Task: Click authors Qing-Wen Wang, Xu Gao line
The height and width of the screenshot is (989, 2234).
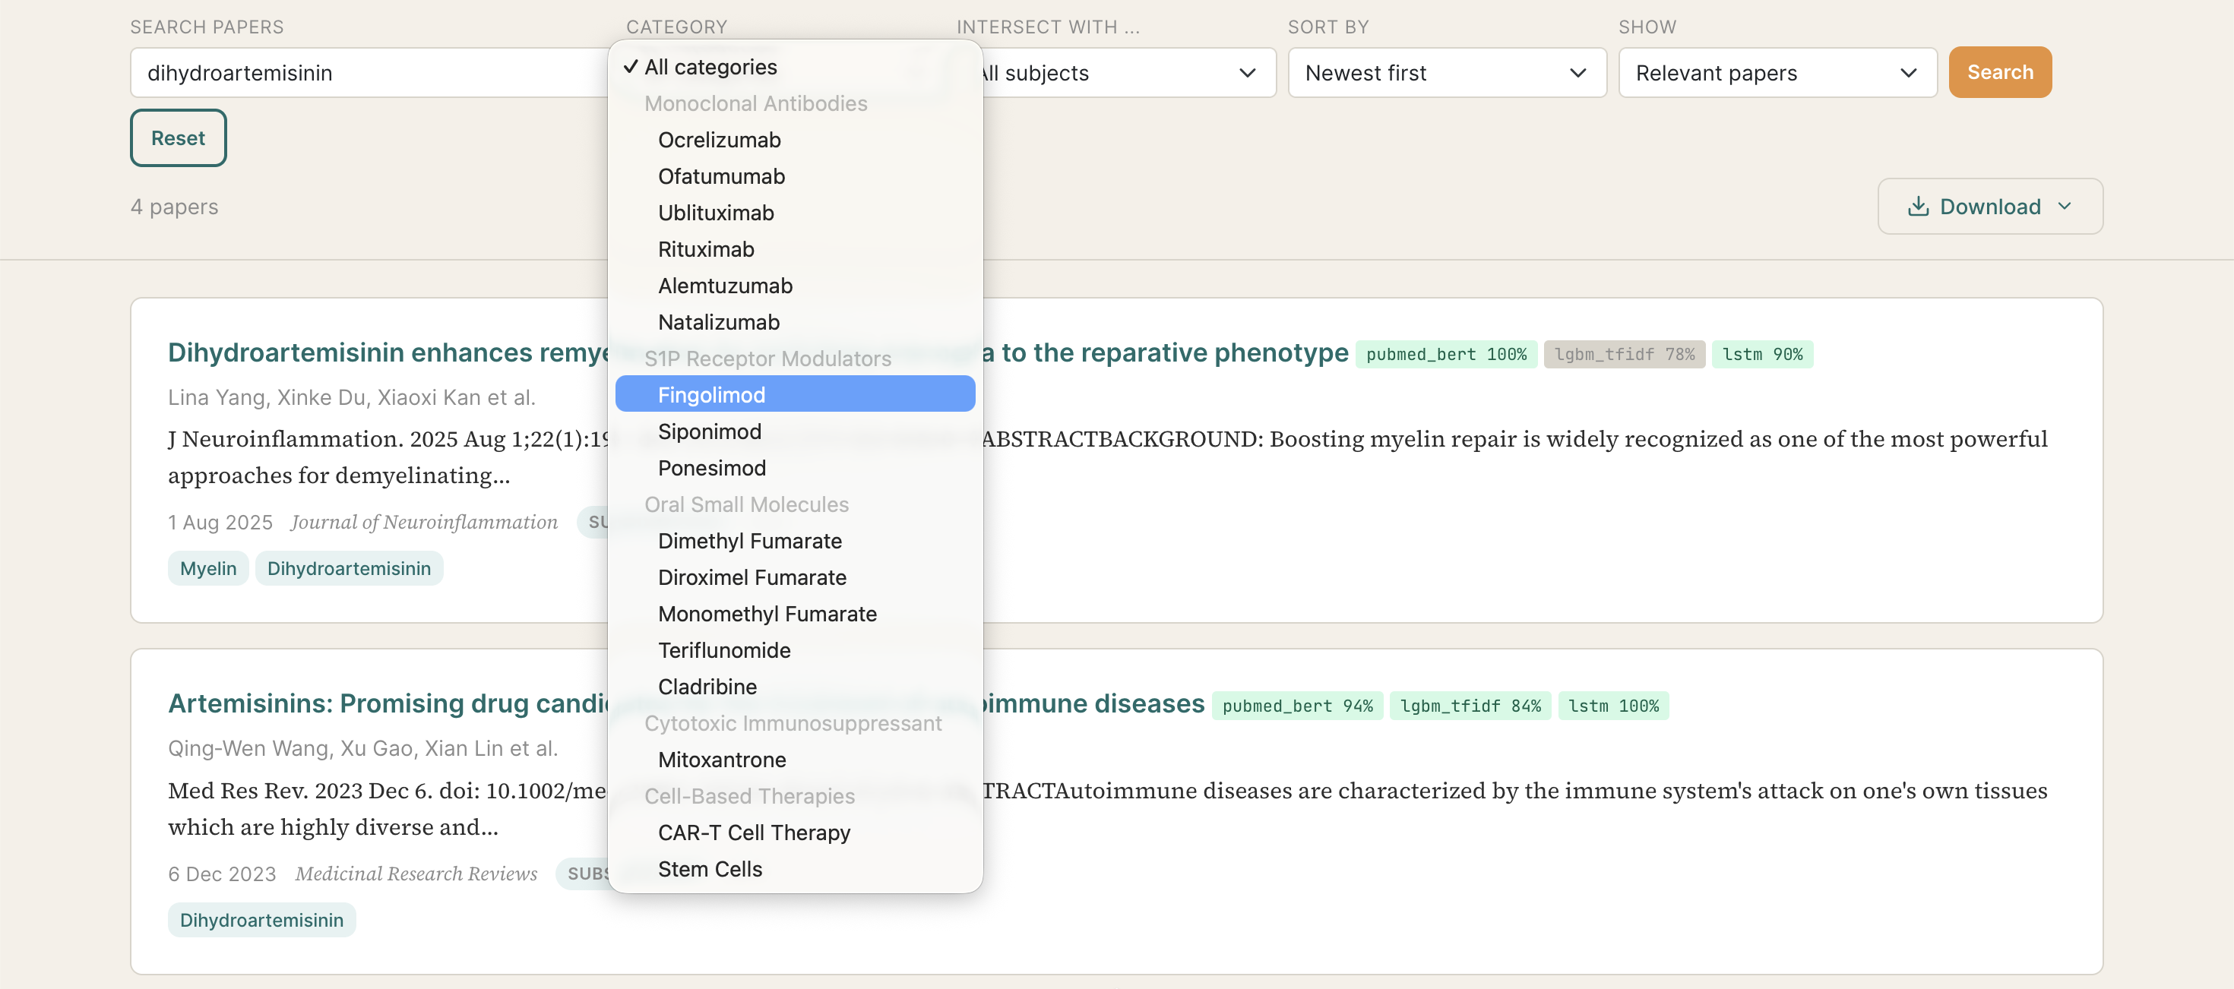Action: [362, 748]
